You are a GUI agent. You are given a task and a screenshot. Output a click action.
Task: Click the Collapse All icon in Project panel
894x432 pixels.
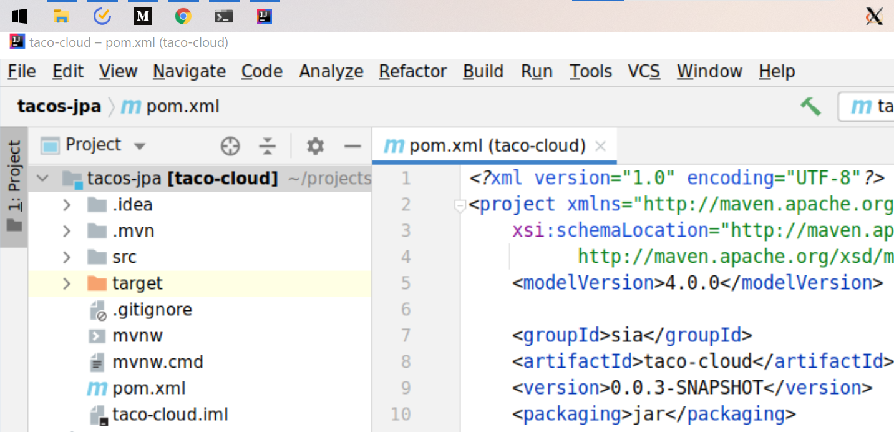(267, 146)
